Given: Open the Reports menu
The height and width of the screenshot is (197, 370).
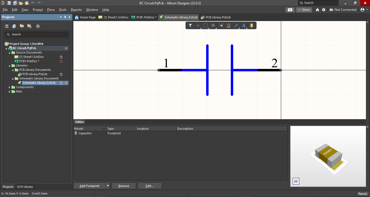Looking at the screenshot, I should (x=76, y=10).
